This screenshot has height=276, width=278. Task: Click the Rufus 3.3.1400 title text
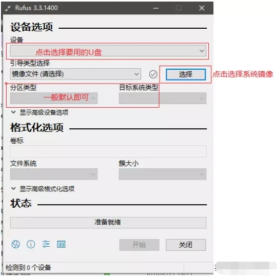pos(36,8)
